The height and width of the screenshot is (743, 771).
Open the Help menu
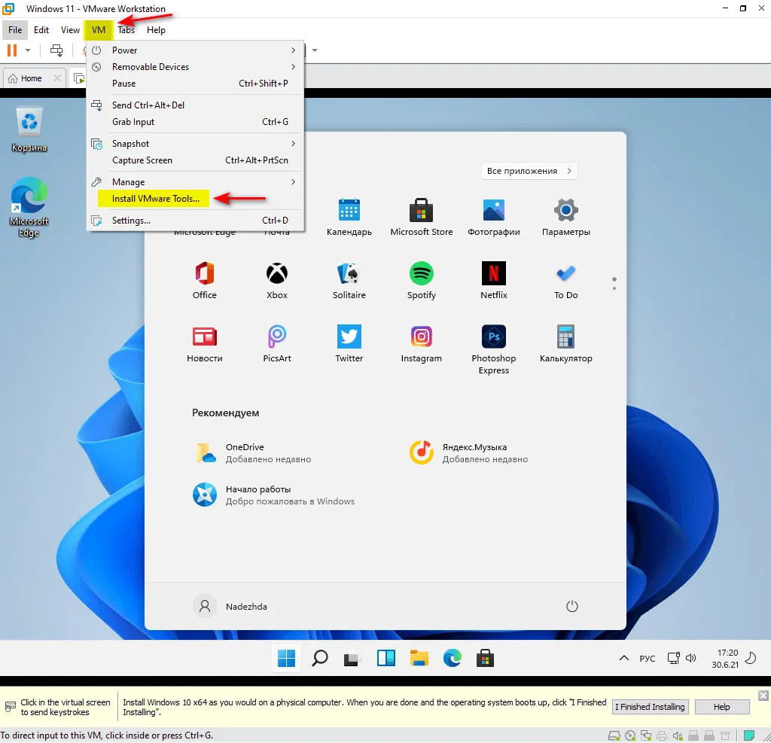(156, 30)
